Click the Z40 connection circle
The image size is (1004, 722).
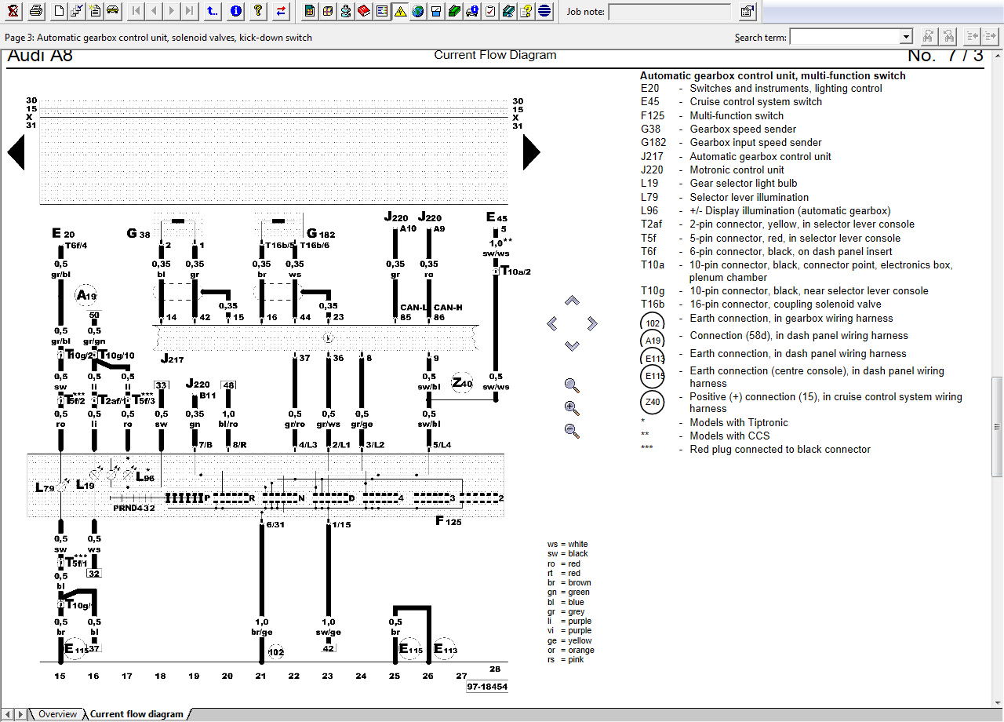coord(462,383)
